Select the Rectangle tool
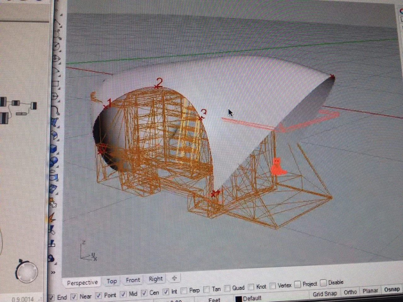Screen dimensions: 403x302 tap(55, 83)
